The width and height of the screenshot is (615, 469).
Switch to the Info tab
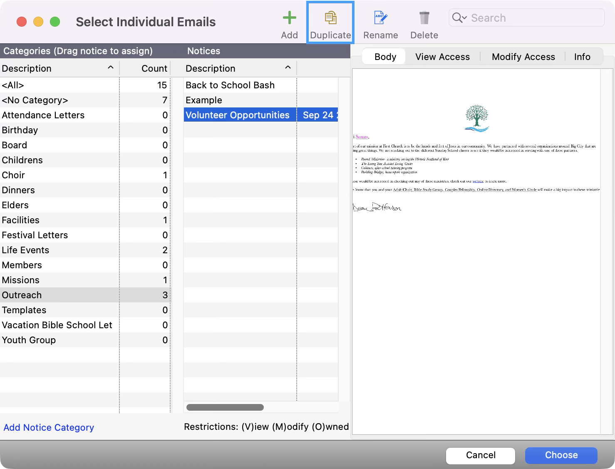[x=582, y=57]
